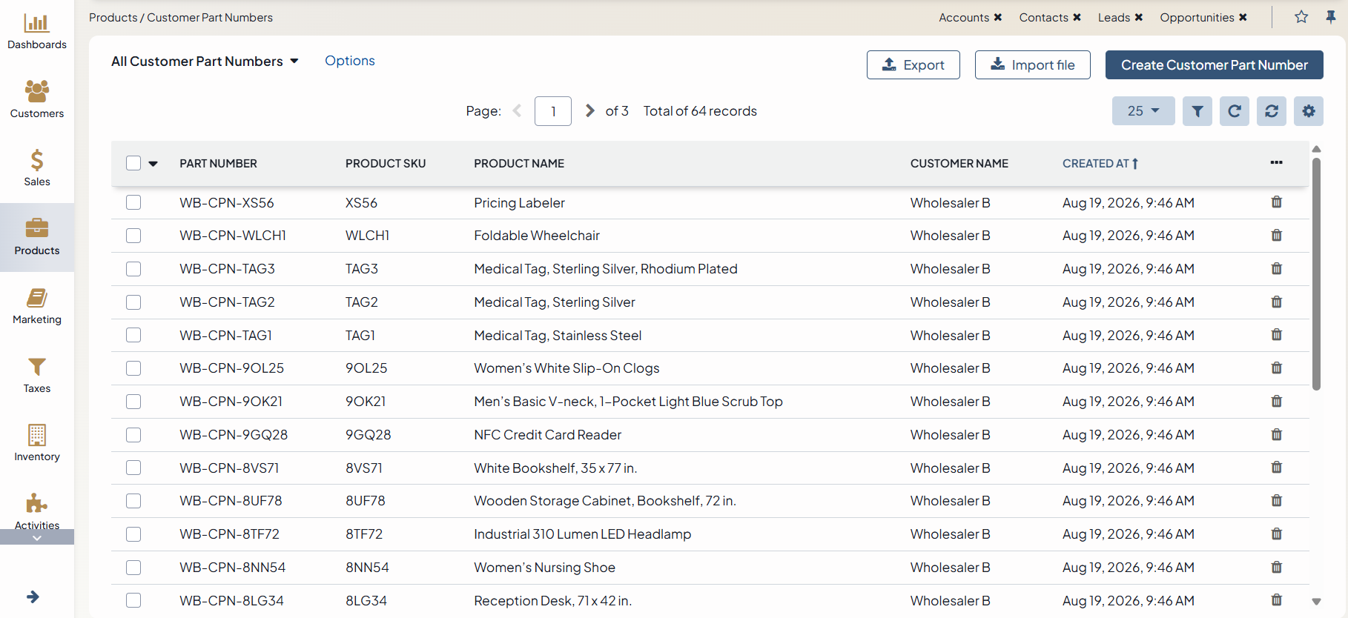
Task: Select the WB-CPN-TAG3 row checkbox
Action: [133, 269]
